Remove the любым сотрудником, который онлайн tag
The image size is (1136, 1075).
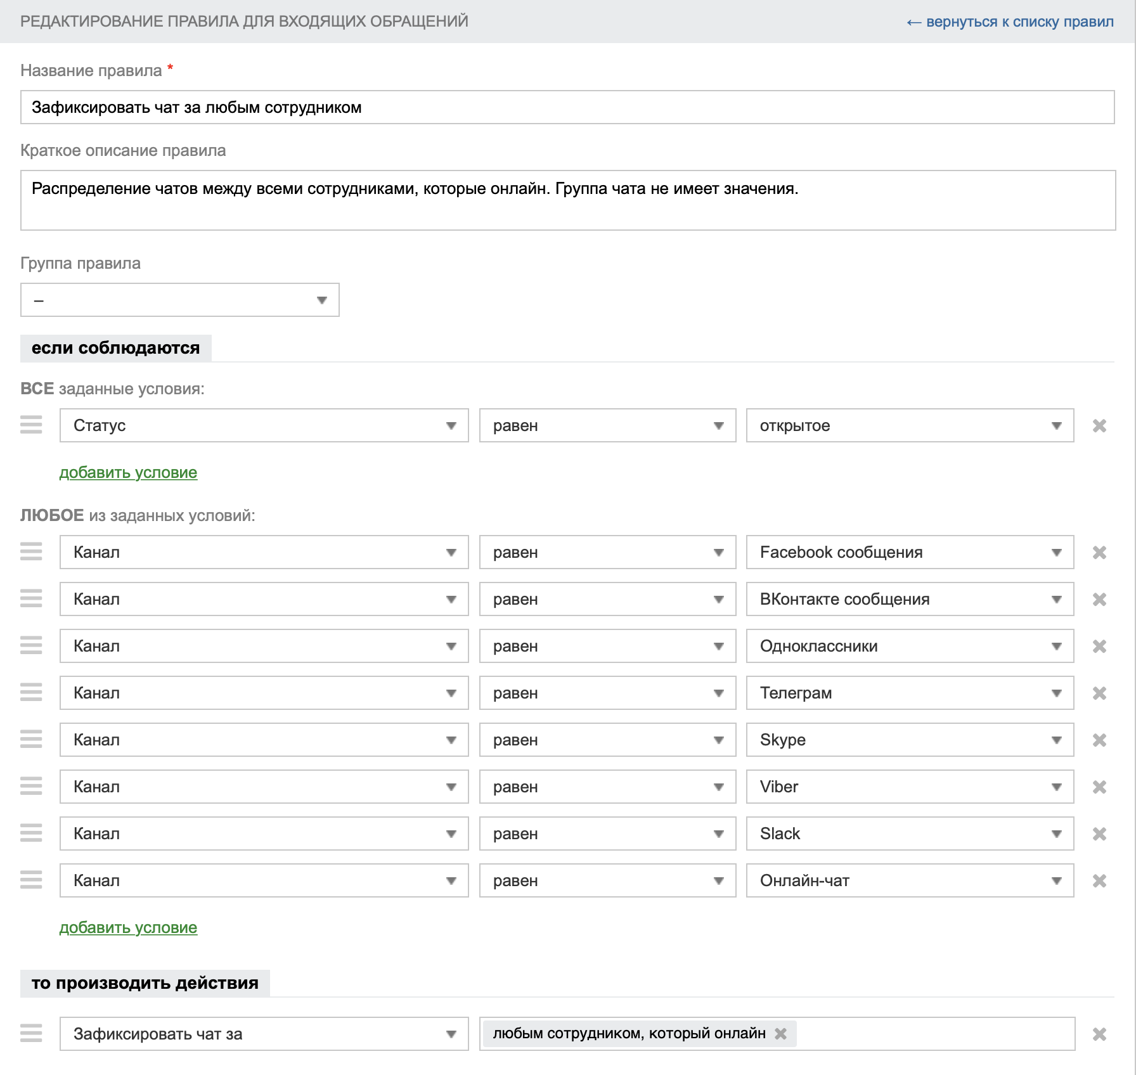pos(780,1034)
